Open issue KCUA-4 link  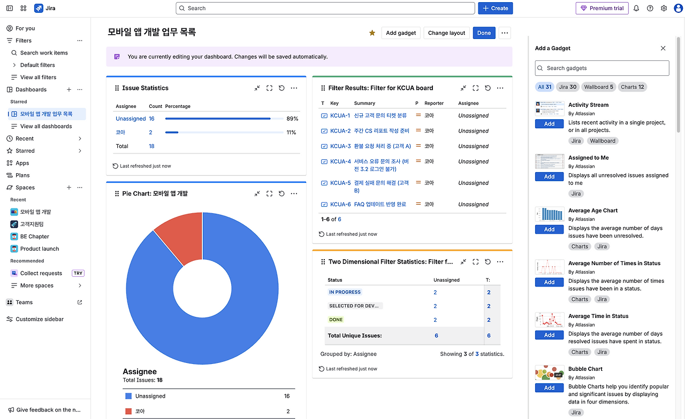[x=341, y=161]
